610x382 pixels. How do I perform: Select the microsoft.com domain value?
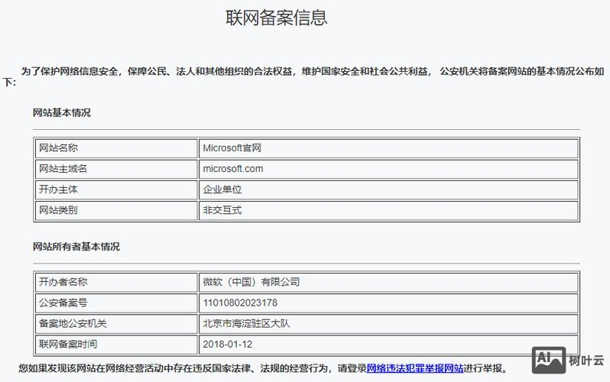coord(233,169)
